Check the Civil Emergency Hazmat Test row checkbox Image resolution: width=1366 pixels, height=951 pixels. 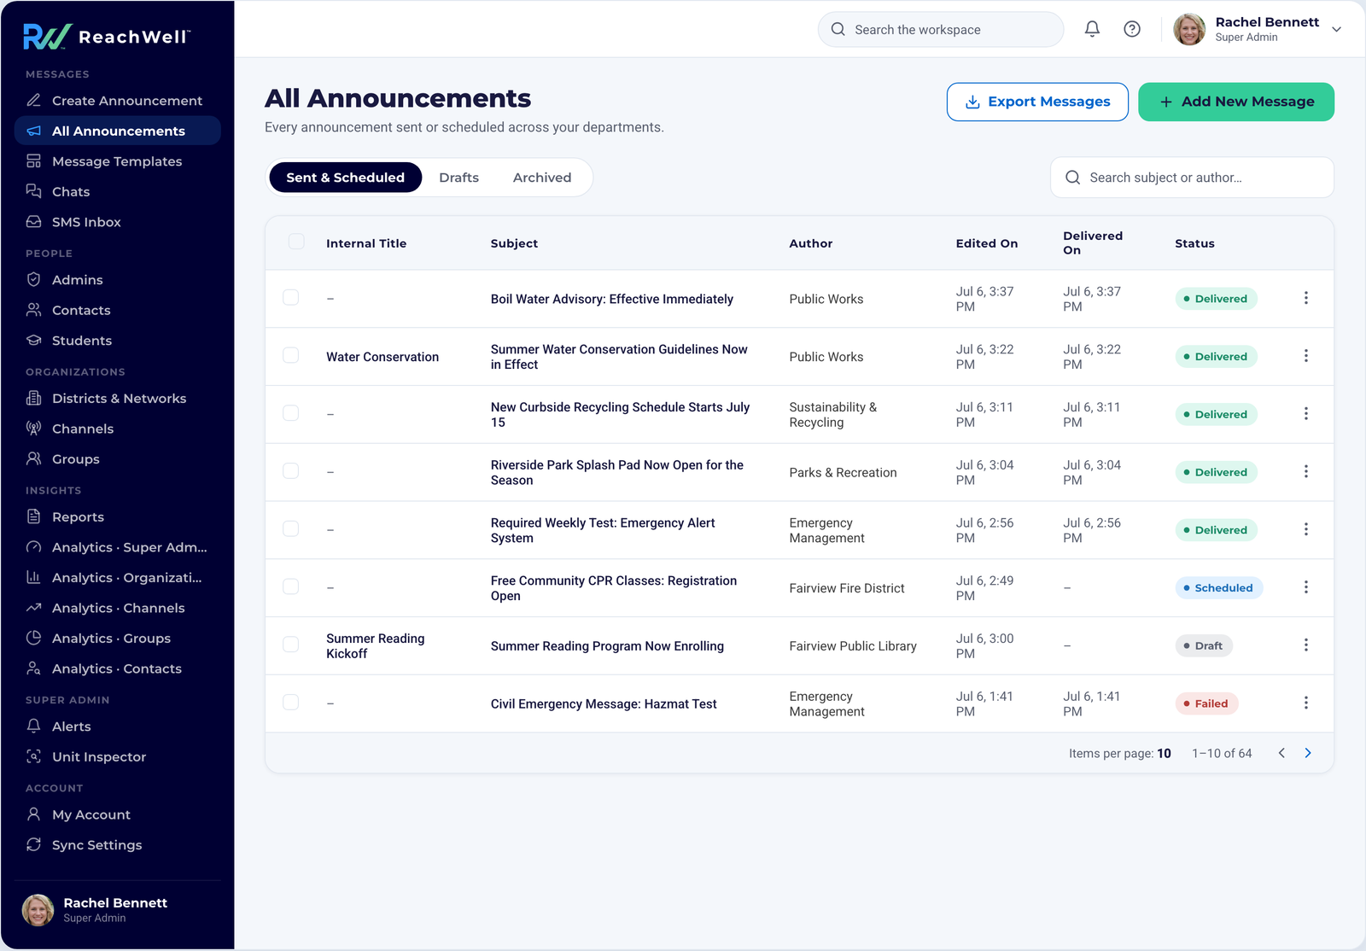(x=291, y=703)
